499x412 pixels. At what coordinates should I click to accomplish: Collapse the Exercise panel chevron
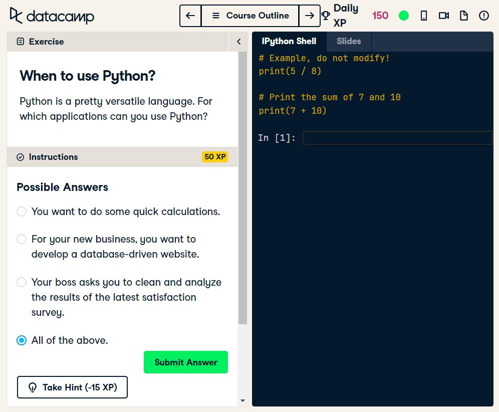238,42
